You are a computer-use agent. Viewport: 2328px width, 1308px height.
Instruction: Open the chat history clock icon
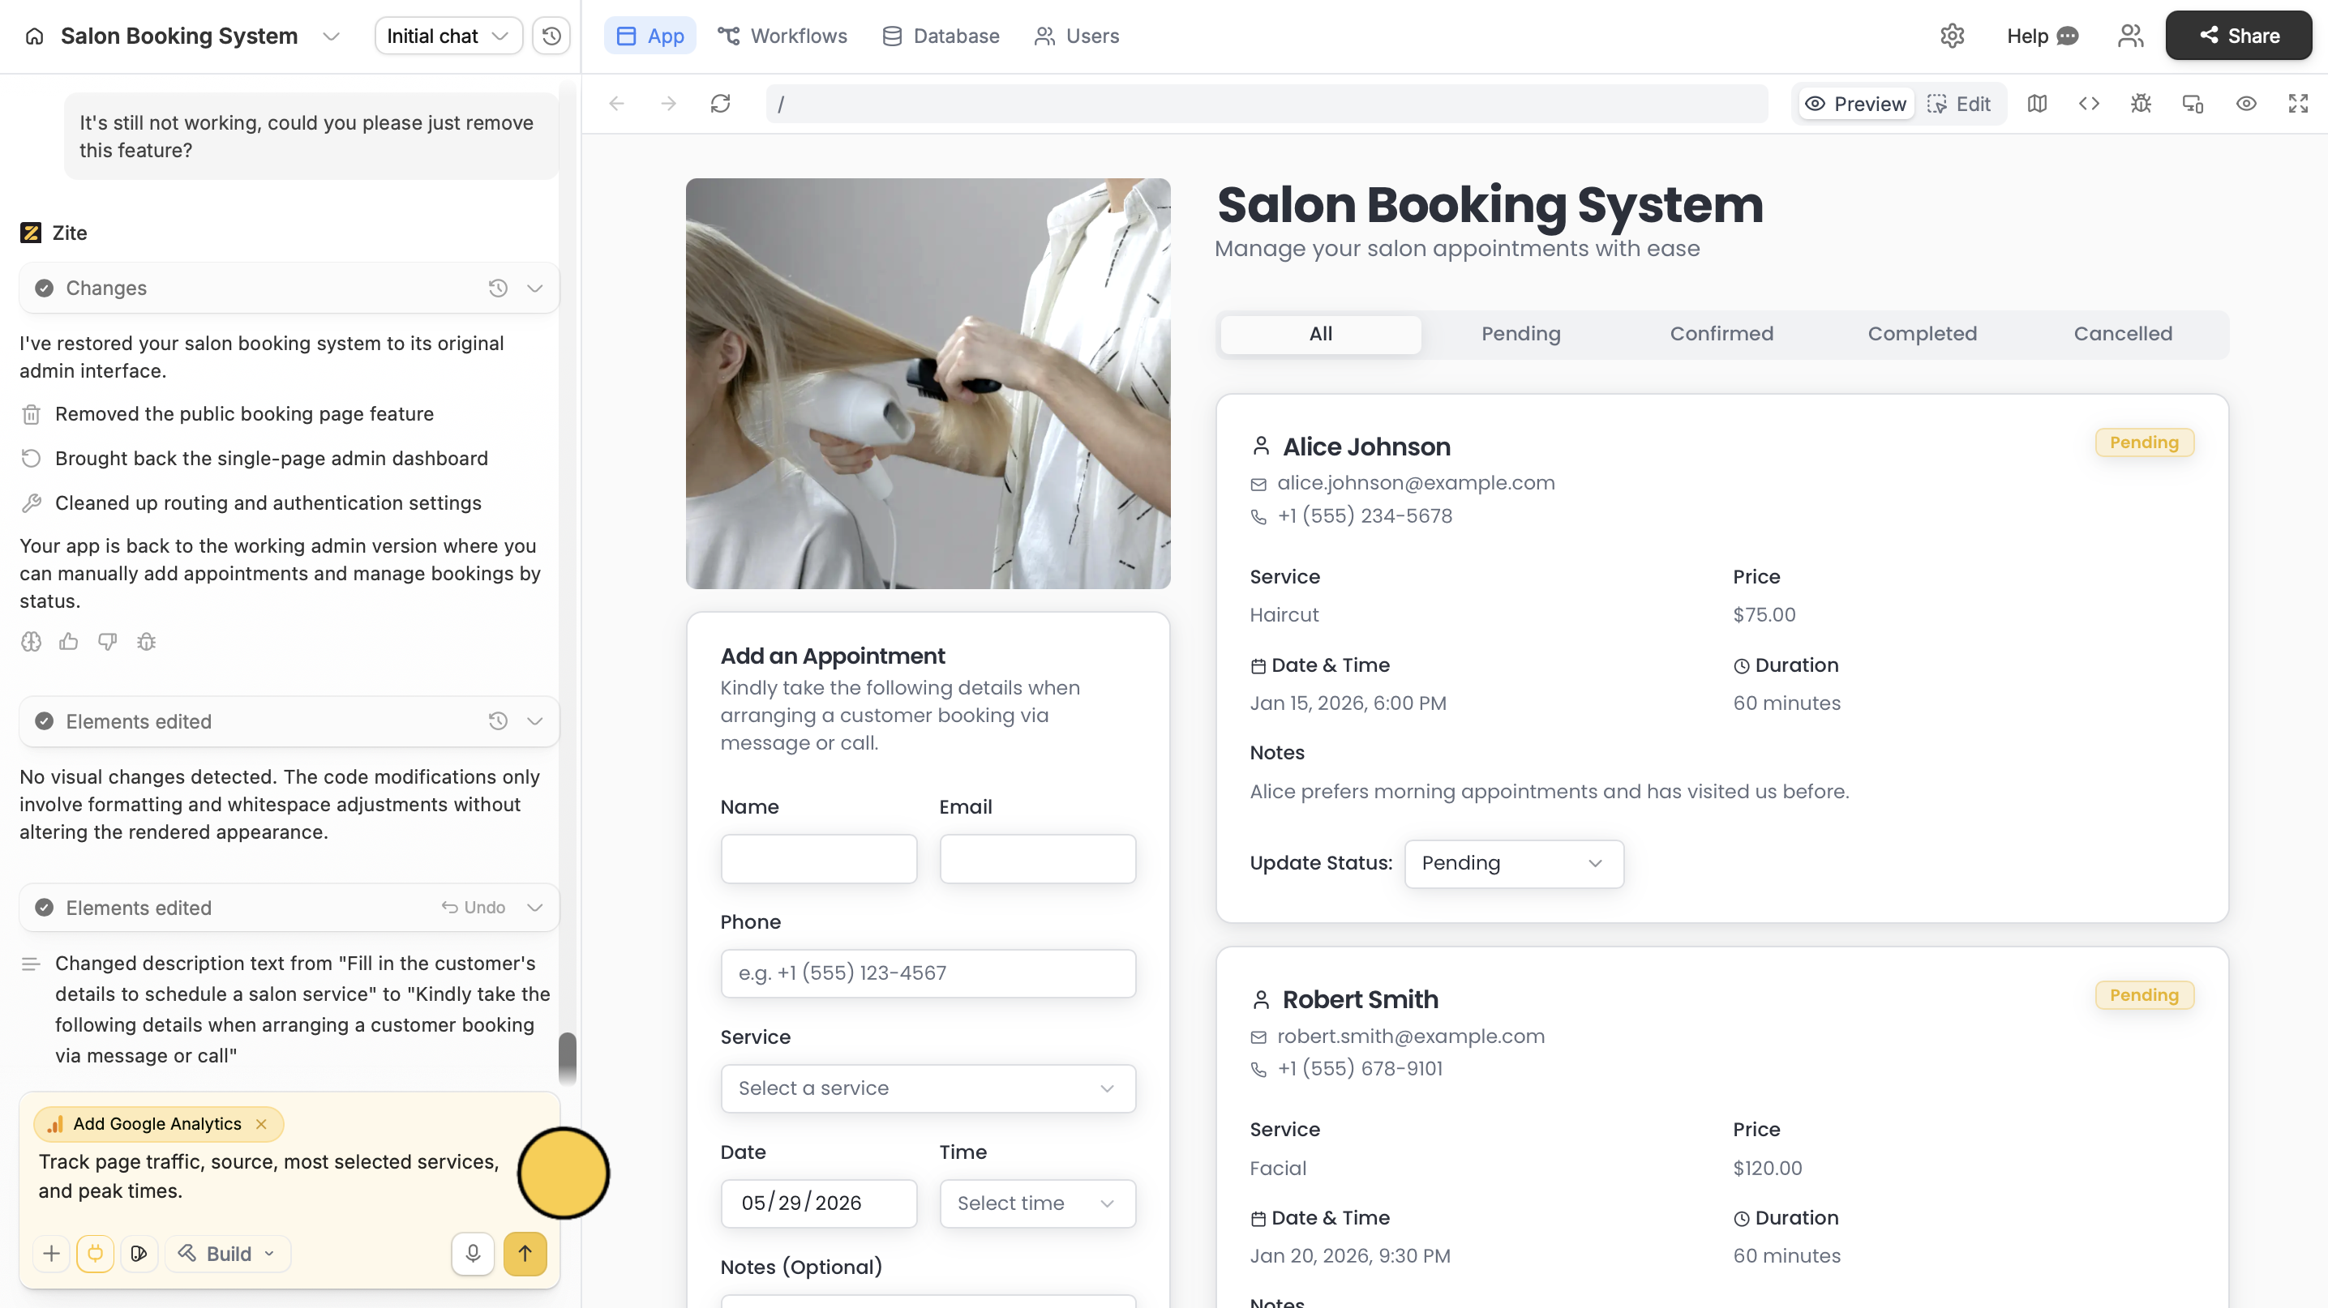551,36
